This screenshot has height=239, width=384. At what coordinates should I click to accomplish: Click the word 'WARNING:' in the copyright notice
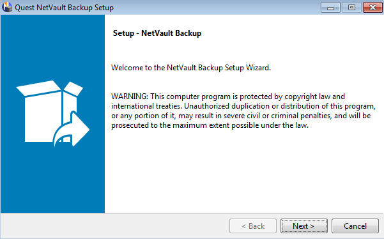click(130, 96)
